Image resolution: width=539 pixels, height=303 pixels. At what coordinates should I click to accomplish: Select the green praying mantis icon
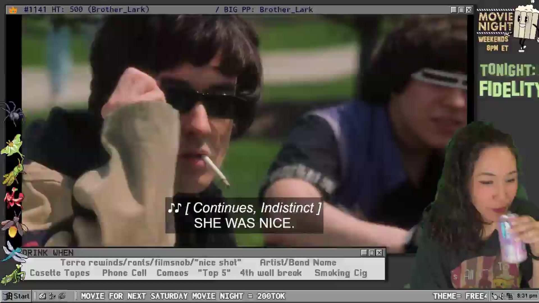(13, 274)
